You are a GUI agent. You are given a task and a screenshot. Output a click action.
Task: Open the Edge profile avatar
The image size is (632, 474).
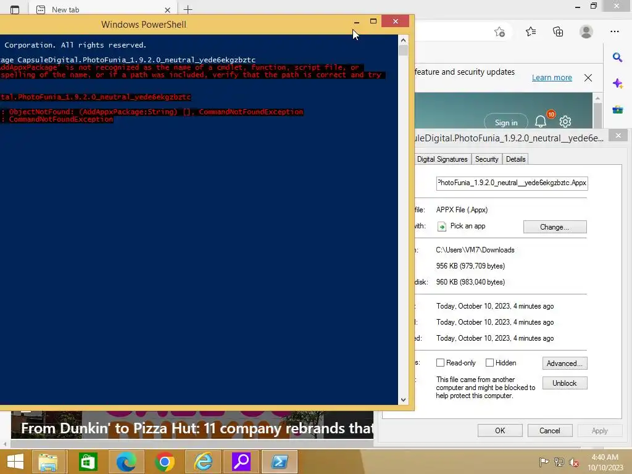point(586,31)
